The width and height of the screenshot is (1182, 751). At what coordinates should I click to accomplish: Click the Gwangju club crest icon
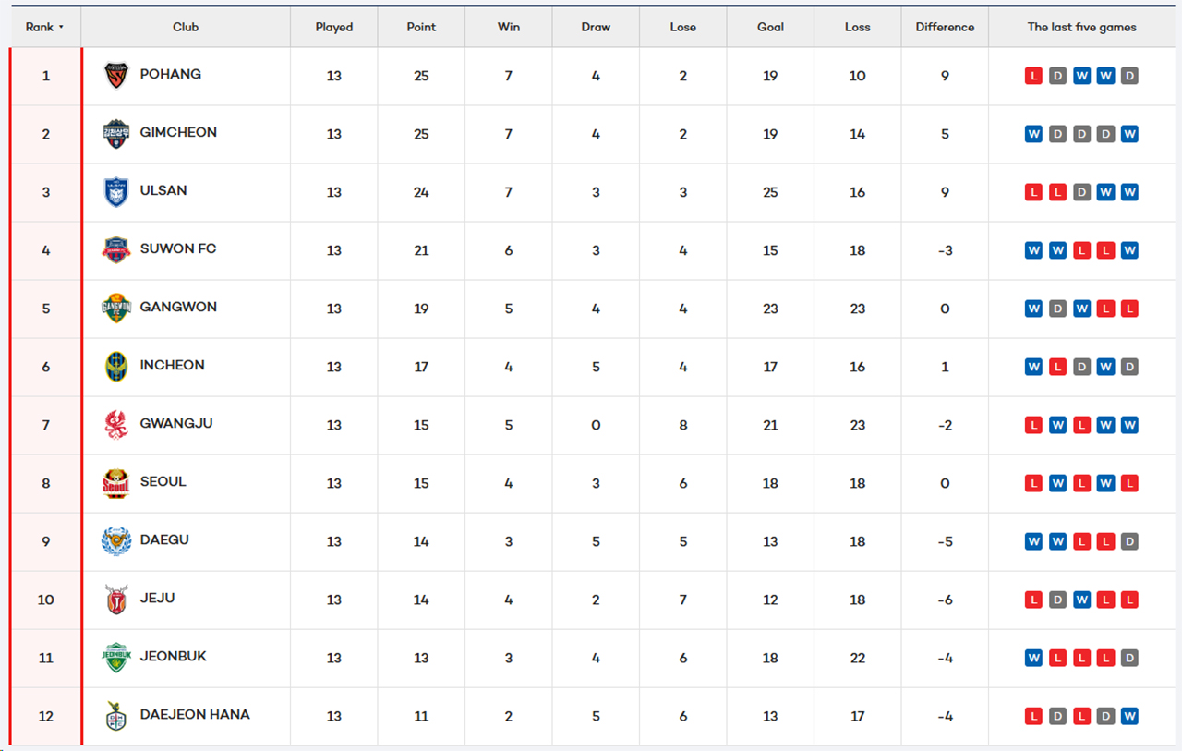116,425
